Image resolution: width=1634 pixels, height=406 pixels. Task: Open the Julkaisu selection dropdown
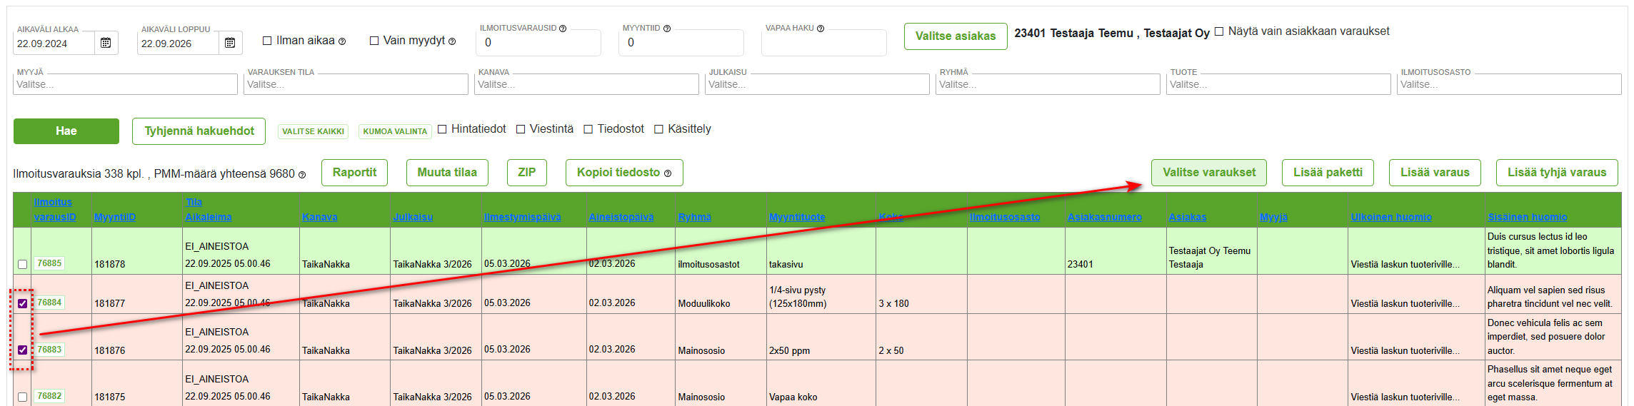click(817, 84)
